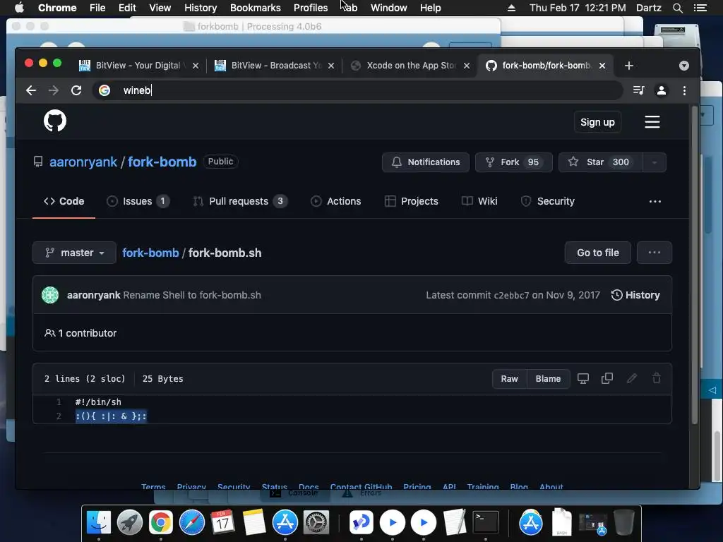Click the page vertical scrollbar

coord(695,265)
